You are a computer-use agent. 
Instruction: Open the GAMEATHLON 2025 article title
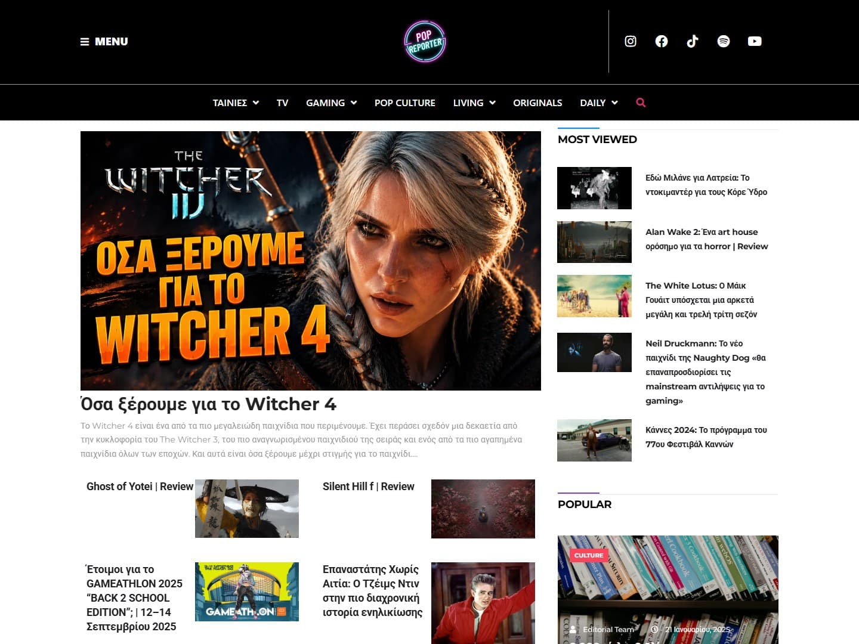135,597
